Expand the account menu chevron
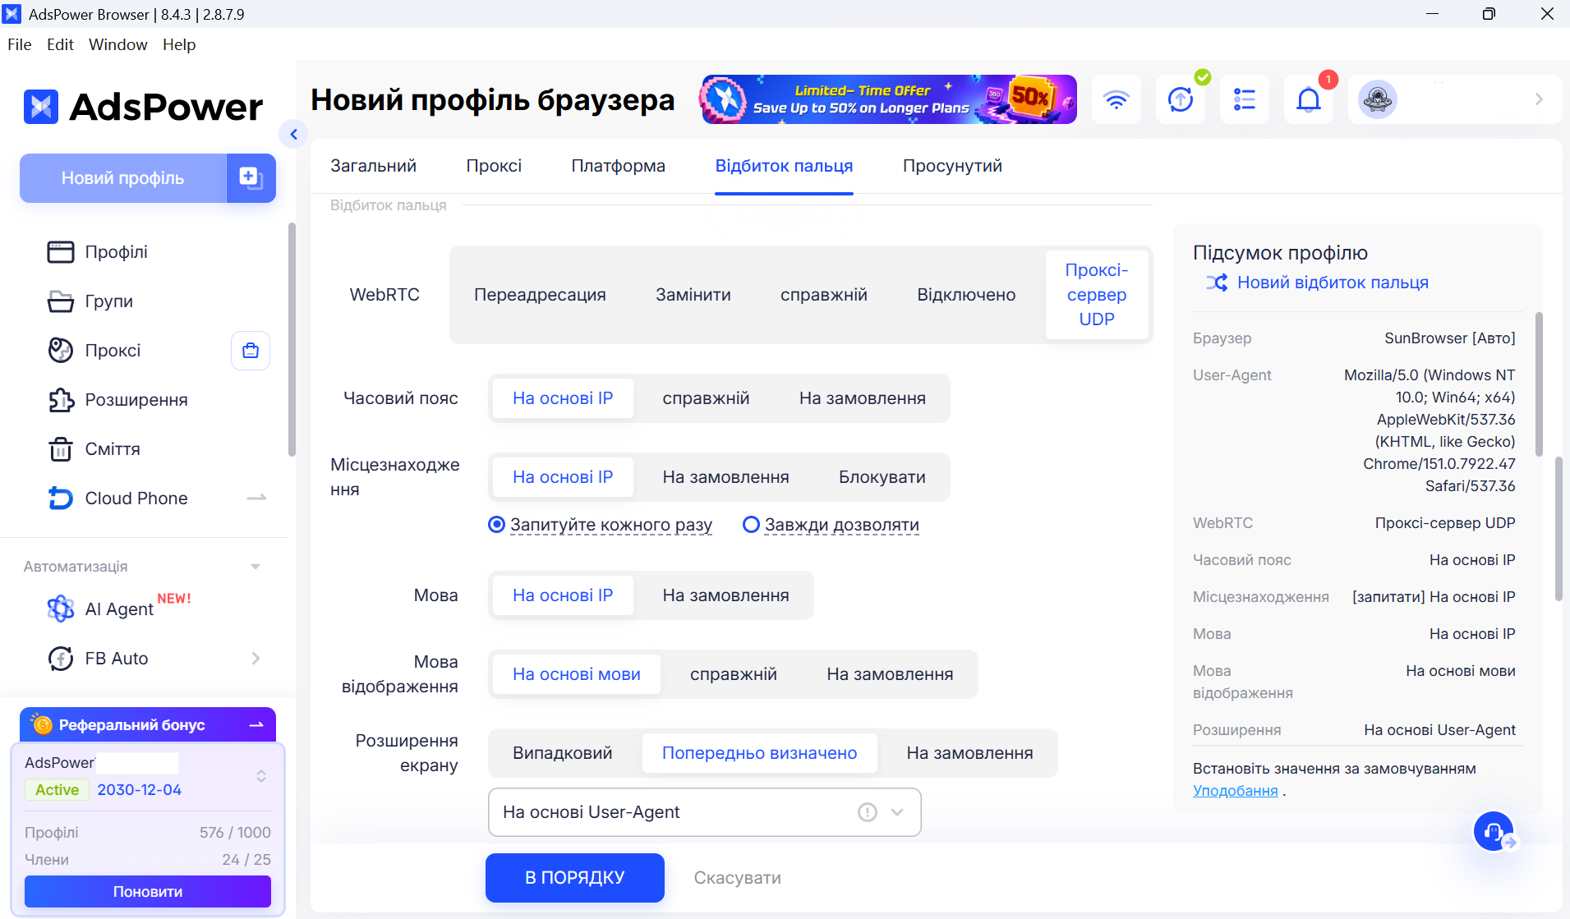 [1539, 99]
